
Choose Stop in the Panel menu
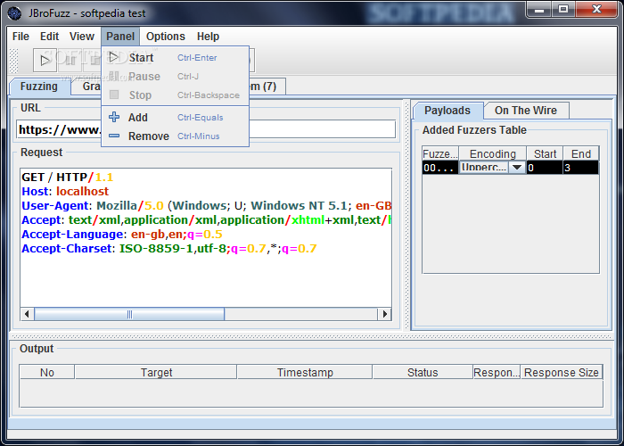point(175,95)
